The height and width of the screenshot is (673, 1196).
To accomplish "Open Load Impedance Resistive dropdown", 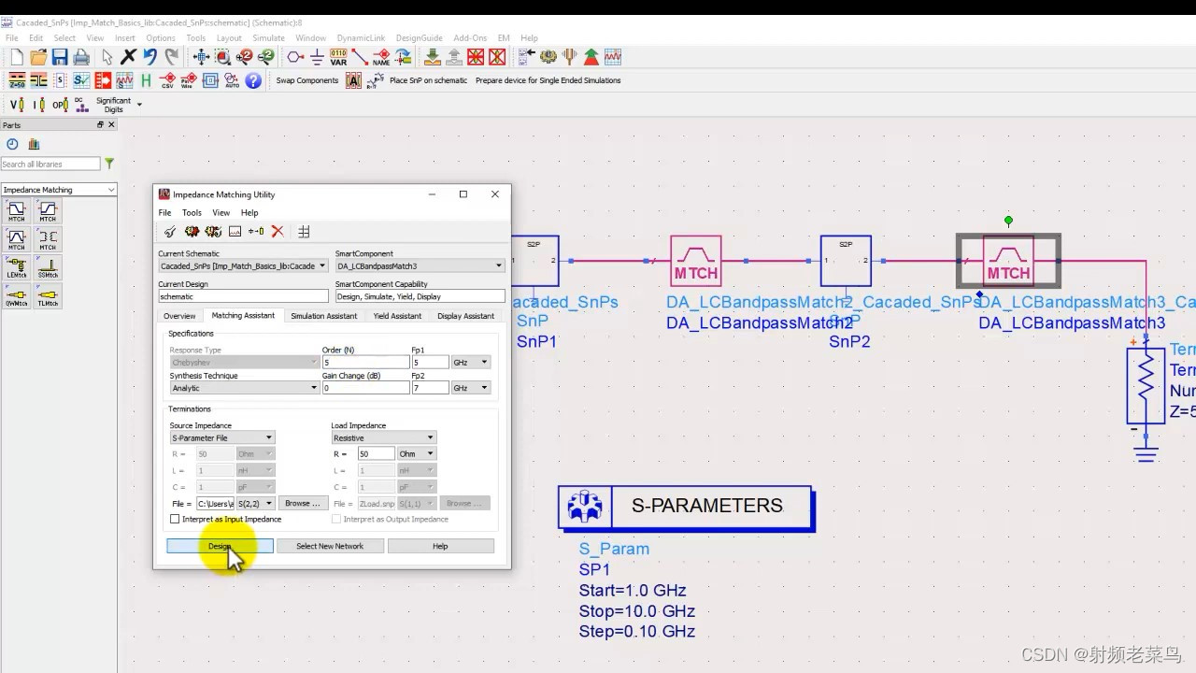I will coord(383,437).
